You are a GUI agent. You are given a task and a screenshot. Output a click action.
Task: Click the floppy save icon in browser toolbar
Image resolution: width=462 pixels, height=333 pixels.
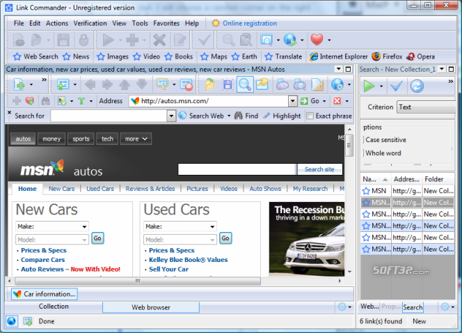point(228,85)
